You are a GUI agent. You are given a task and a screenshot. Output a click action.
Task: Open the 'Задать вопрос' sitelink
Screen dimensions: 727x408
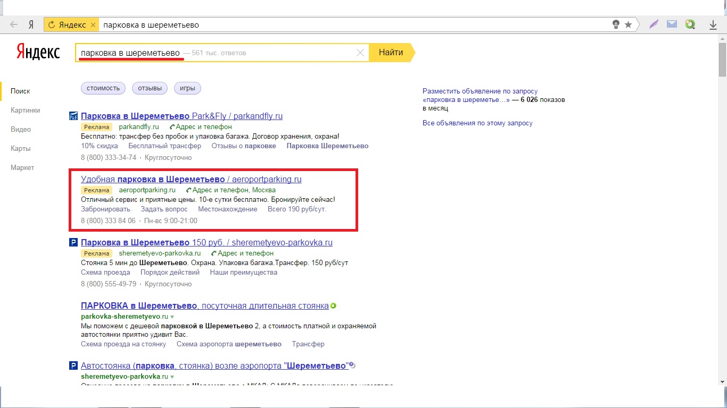coord(164,209)
